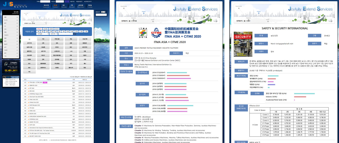This screenshot has width=339, height=143.
Task: Click the 전체보기 filter button
Action: [x=39, y=29]
